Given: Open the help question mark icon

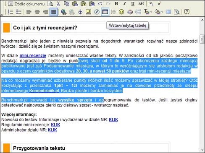Looking at the screenshot, I should 187,12.
